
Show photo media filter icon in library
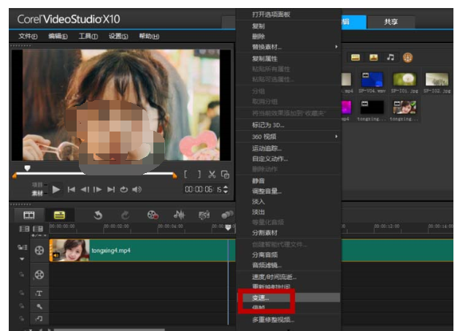(373, 57)
